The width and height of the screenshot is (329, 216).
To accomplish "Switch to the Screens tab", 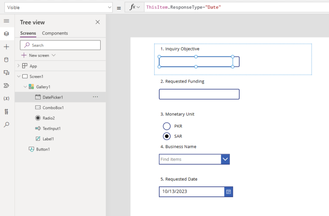I will [x=28, y=33].
